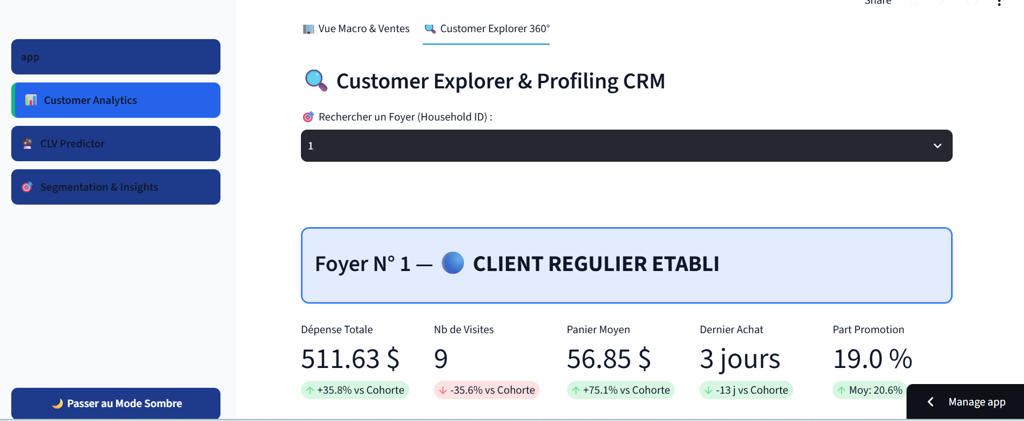Open the app page in sidebar

[x=116, y=57]
